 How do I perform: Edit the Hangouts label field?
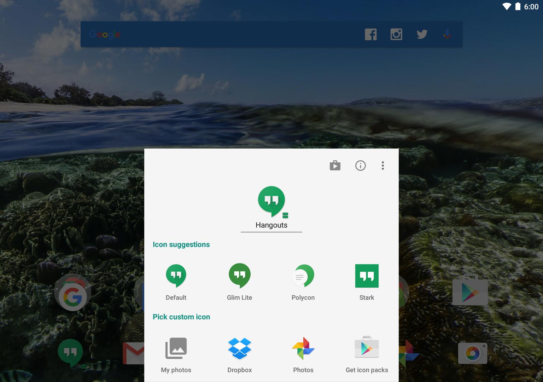pos(271,225)
